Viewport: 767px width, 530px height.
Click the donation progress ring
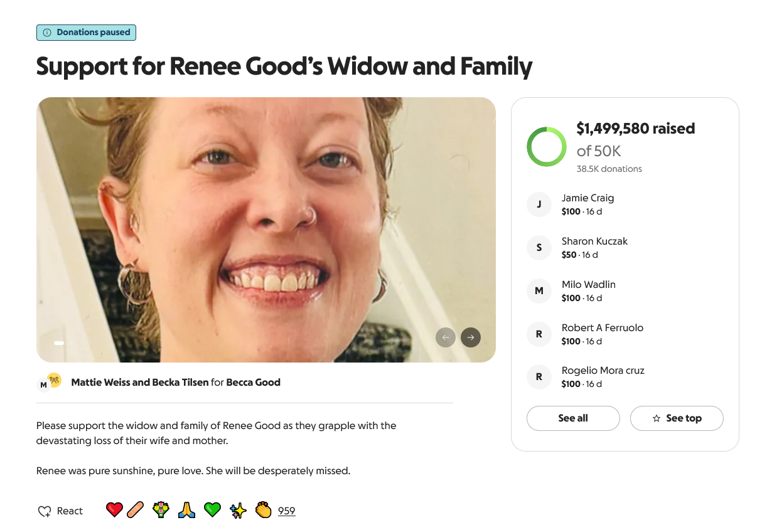point(547,147)
